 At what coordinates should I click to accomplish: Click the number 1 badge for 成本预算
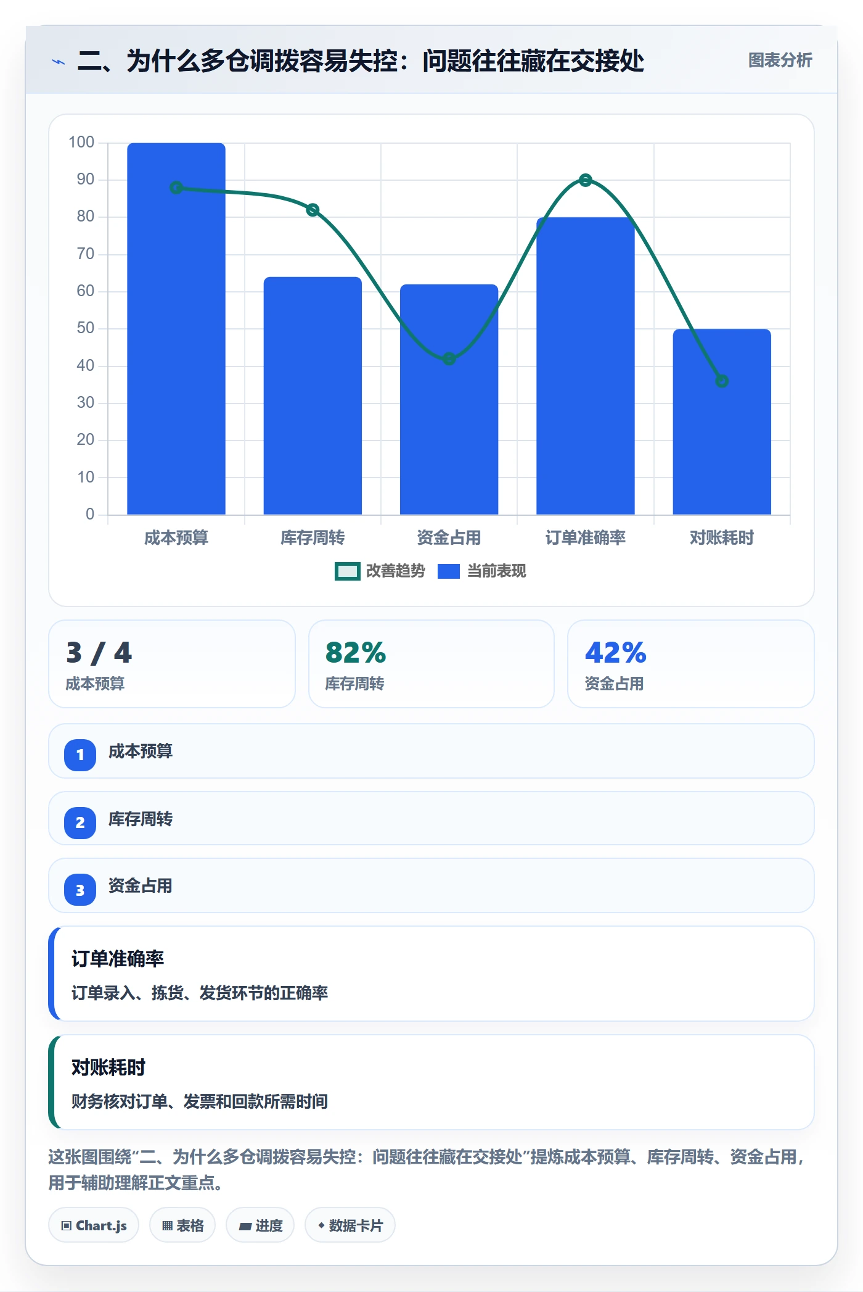(x=80, y=755)
